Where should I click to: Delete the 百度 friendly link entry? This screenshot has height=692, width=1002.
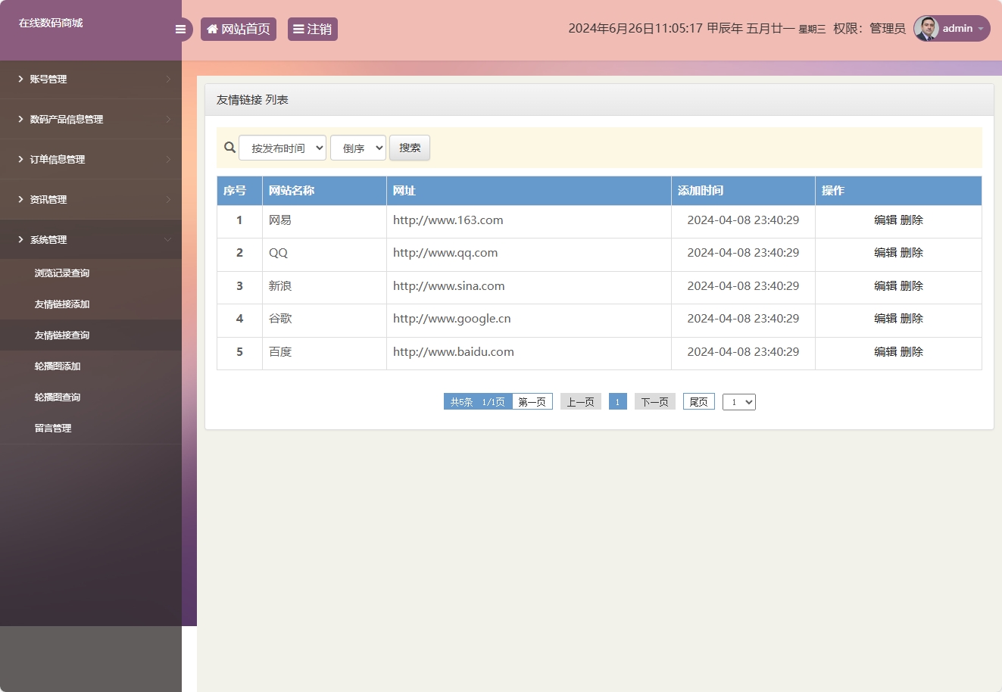tap(912, 351)
